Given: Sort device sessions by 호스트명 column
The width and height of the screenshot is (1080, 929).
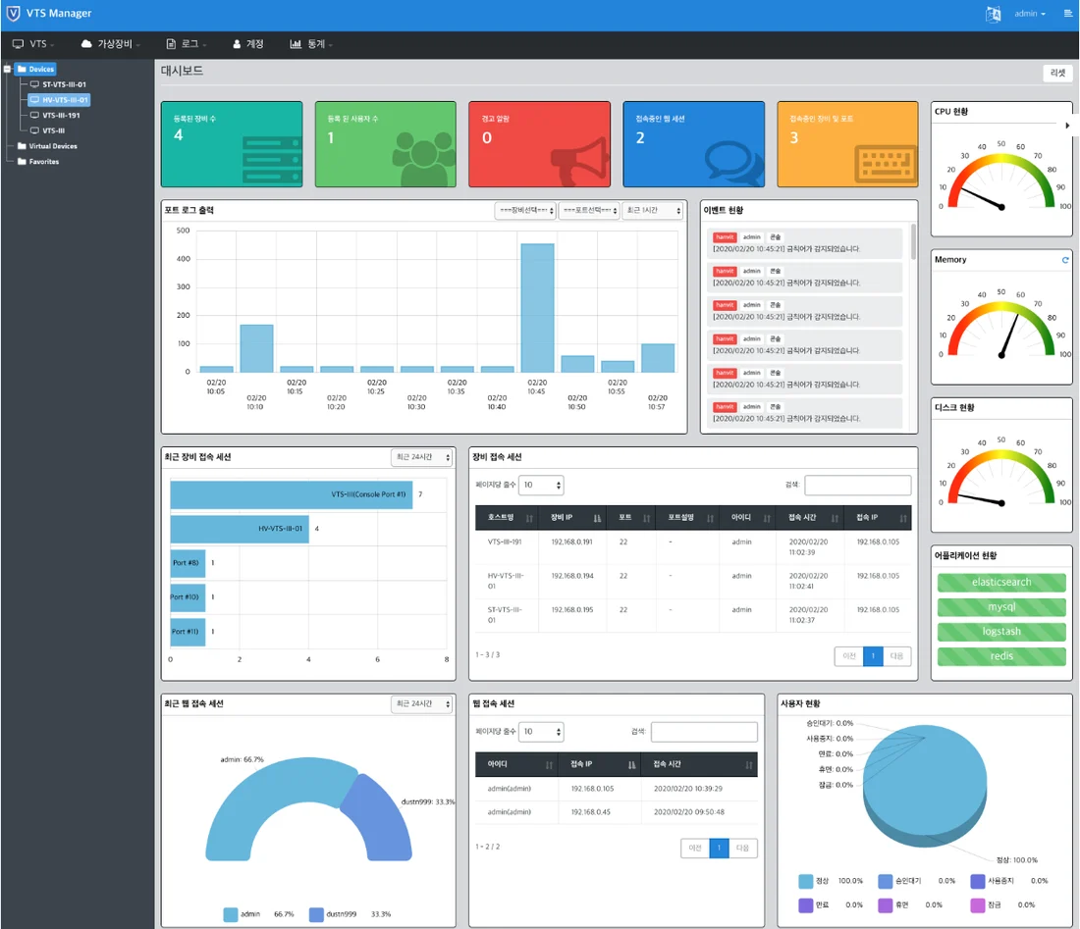Looking at the screenshot, I should pyautogui.click(x=508, y=518).
